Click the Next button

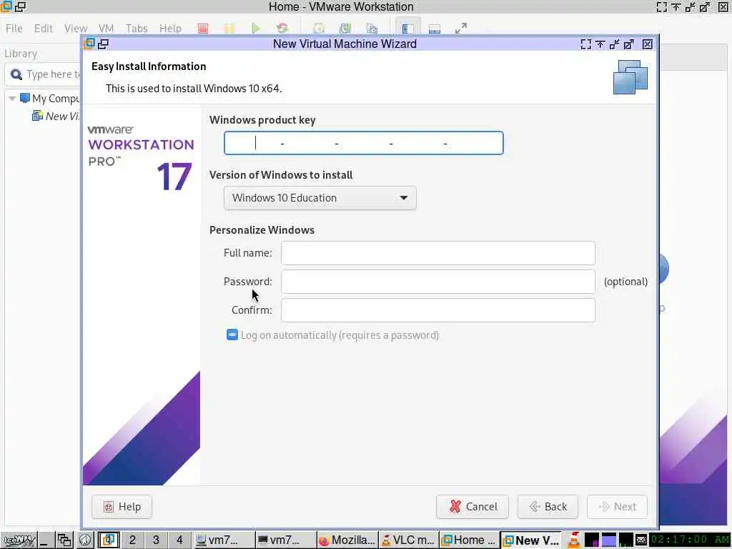coord(617,507)
